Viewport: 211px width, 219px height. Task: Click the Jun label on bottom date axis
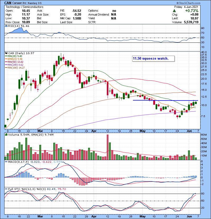pos(189,216)
